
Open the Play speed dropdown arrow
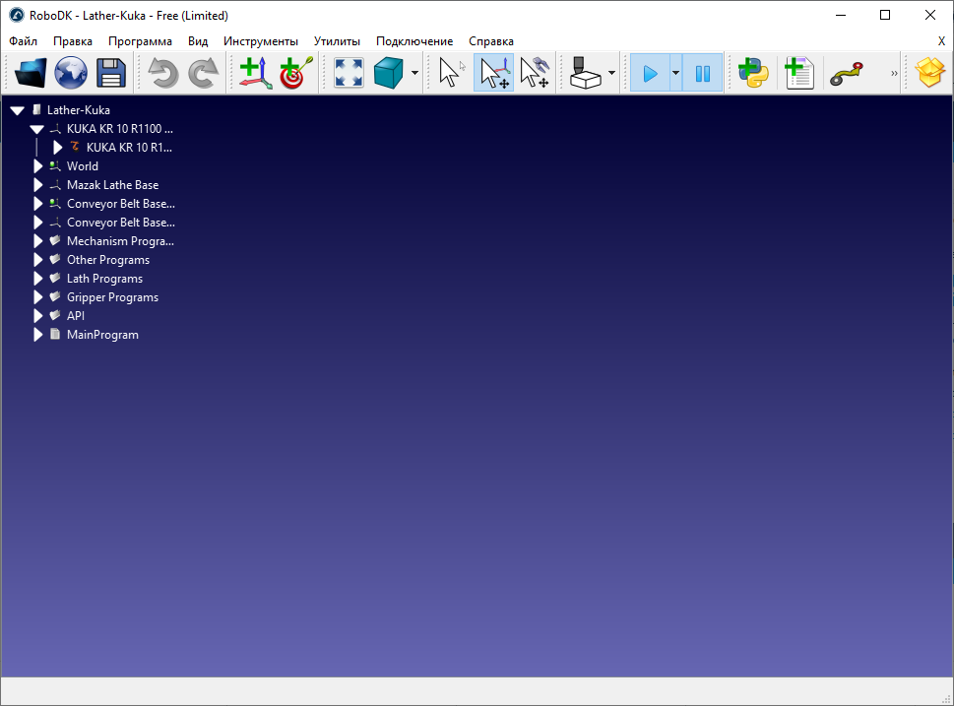pyautogui.click(x=674, y=73)
